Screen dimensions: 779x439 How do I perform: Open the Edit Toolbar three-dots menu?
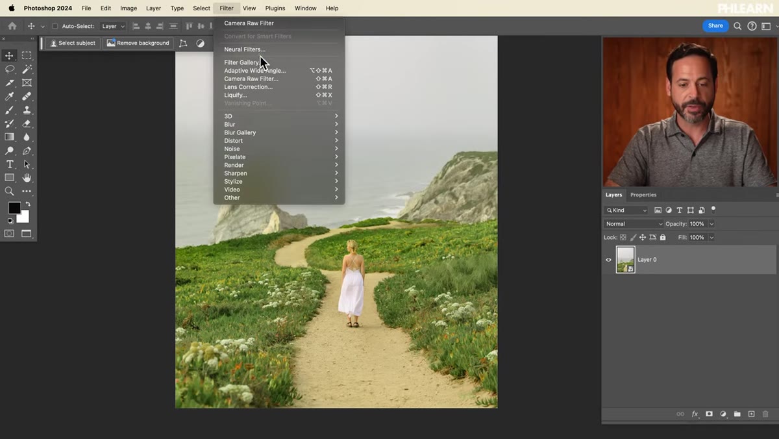click(x=27, y=191)
